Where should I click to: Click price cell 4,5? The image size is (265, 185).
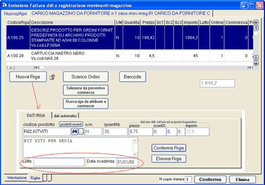click(x=148, y=56)
